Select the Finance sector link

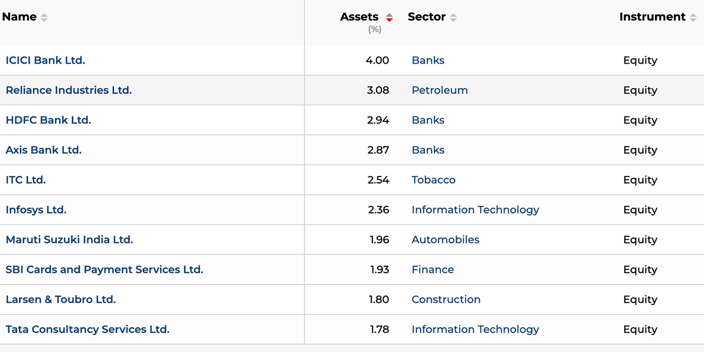tap(432, 269)
